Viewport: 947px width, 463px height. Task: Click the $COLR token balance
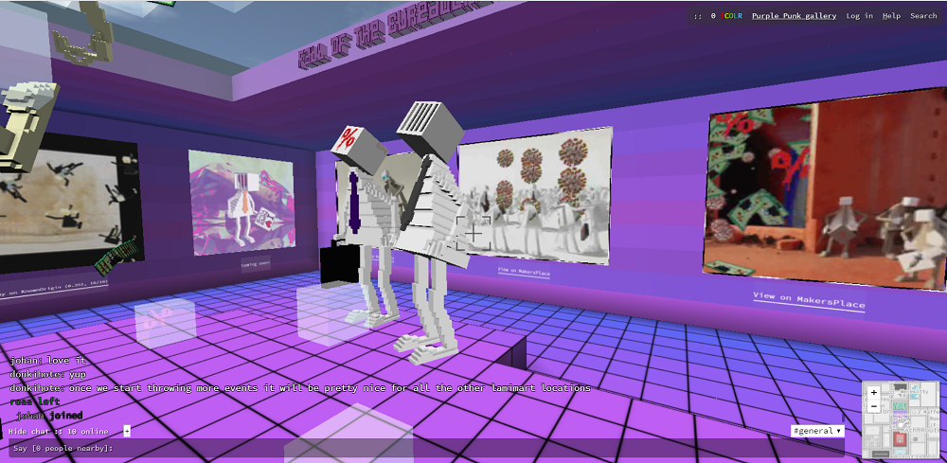[727, 16]
